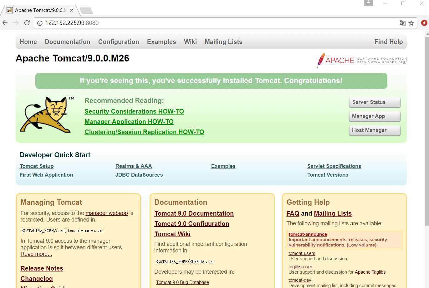Click the Apache Software Foundation logo
This screenshot has height=288, width=429.
(361, 60)
